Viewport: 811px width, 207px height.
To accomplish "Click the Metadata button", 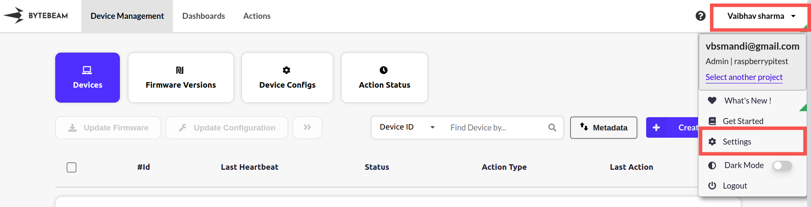I will point(603,127).
